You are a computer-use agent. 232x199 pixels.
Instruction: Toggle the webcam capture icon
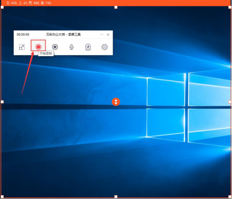click(88, 47)
